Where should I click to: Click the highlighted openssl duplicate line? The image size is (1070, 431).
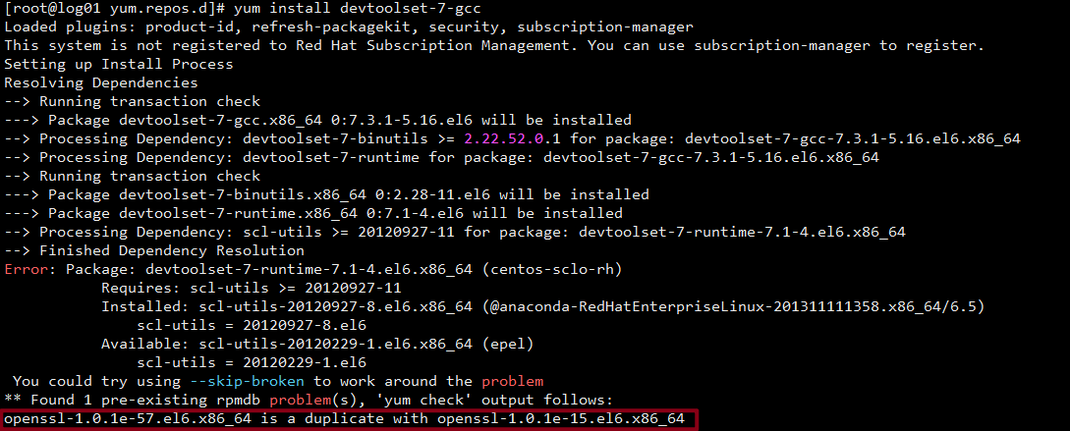[344, 418]
